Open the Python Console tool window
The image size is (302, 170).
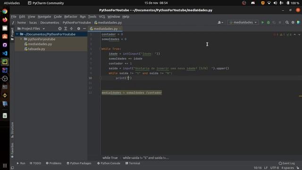tap(109, 163)
